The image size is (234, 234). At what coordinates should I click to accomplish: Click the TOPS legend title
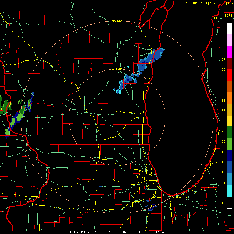click(x=229, y=15)
